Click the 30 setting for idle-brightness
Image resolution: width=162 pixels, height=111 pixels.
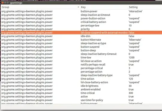130,86
